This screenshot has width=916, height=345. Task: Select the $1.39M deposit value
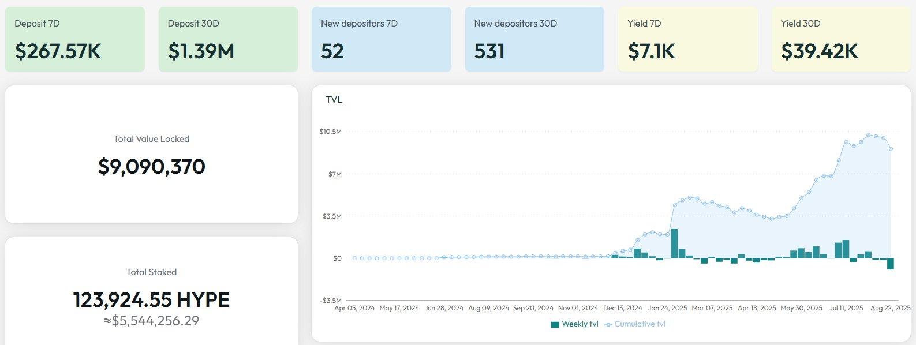click(201, 51)
